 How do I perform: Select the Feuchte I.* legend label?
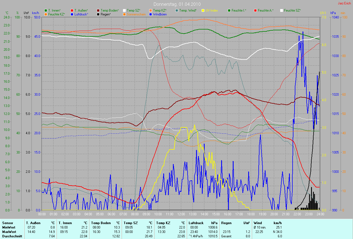(239, 10)
